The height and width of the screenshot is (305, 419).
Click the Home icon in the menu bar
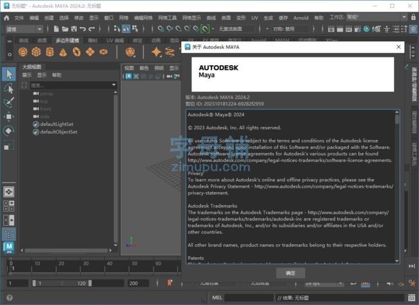point(6,17)
